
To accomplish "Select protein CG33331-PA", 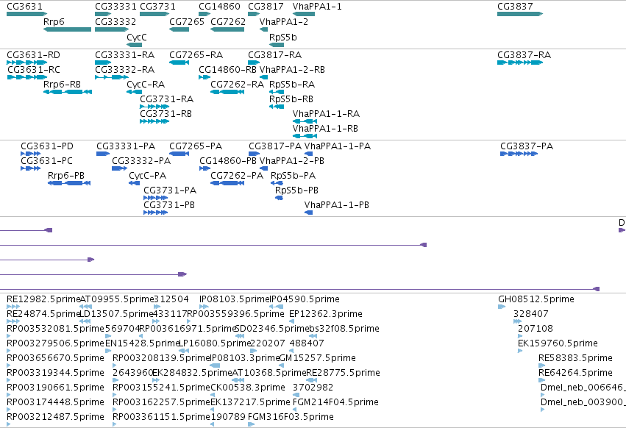I will coord(126,146).
